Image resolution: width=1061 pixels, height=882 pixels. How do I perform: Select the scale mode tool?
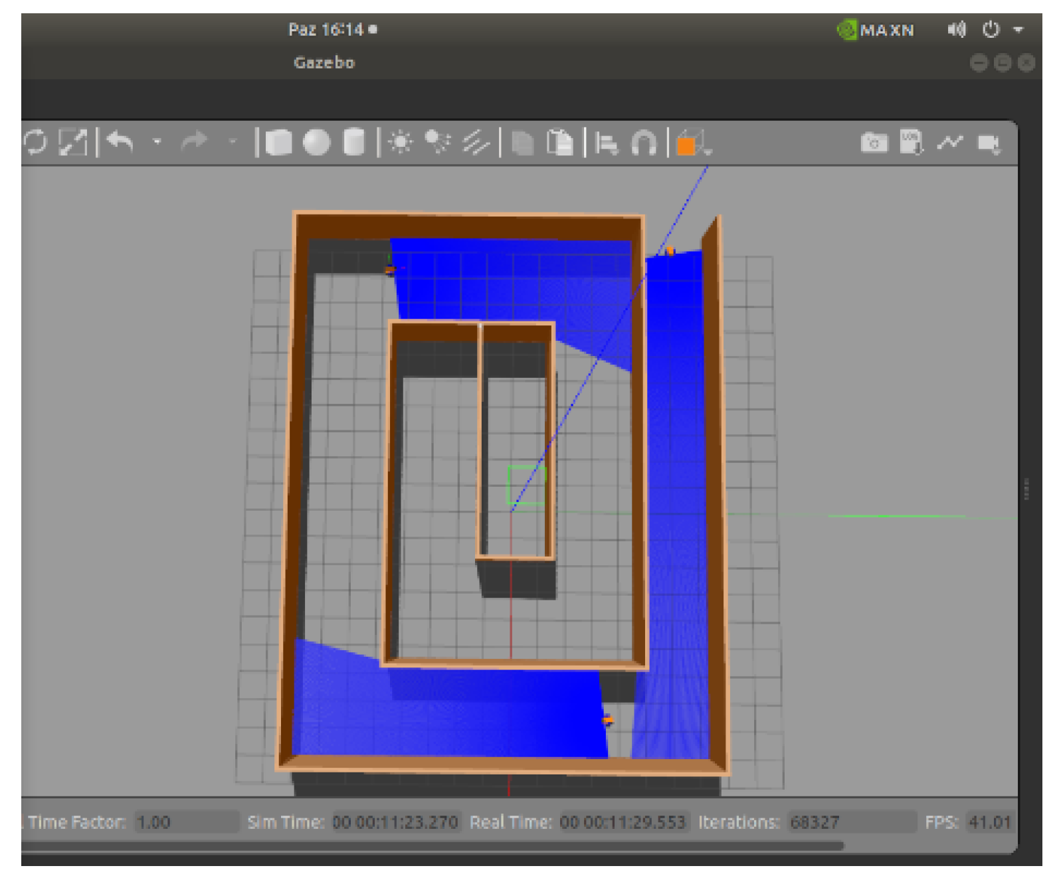point(72,142)
